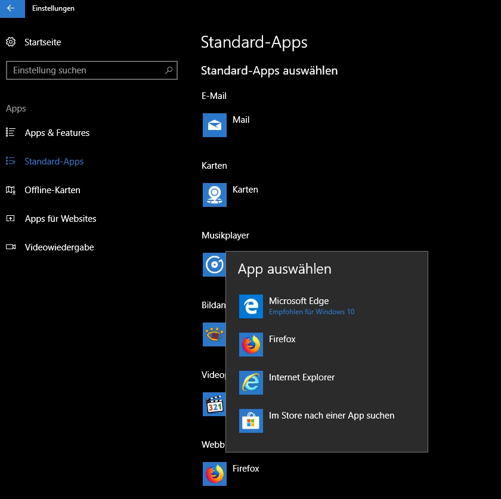Click the image viewer app icon
Screen dimensions: 501x499
[x=214, y=334]
